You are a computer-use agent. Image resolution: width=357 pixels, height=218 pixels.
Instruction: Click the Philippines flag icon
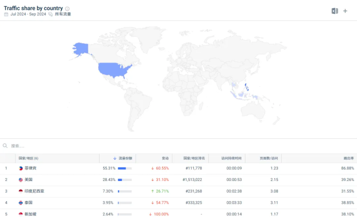point(21,168)
